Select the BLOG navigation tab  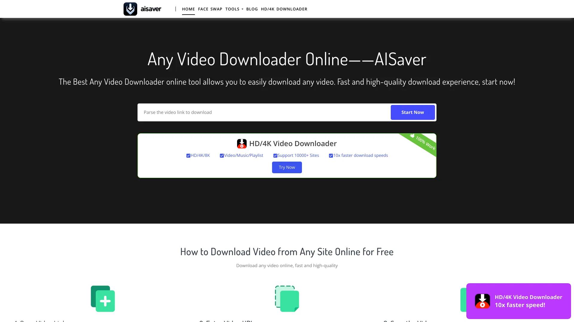tap(251, 9)
